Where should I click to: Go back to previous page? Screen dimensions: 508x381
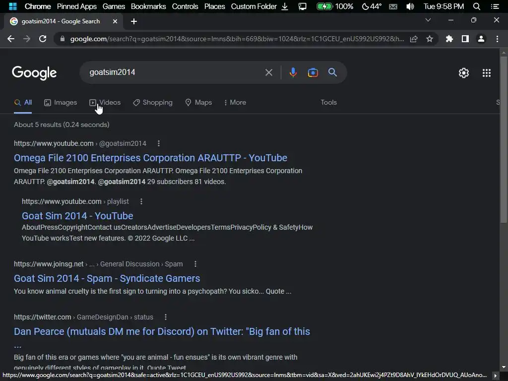[11, 39]
